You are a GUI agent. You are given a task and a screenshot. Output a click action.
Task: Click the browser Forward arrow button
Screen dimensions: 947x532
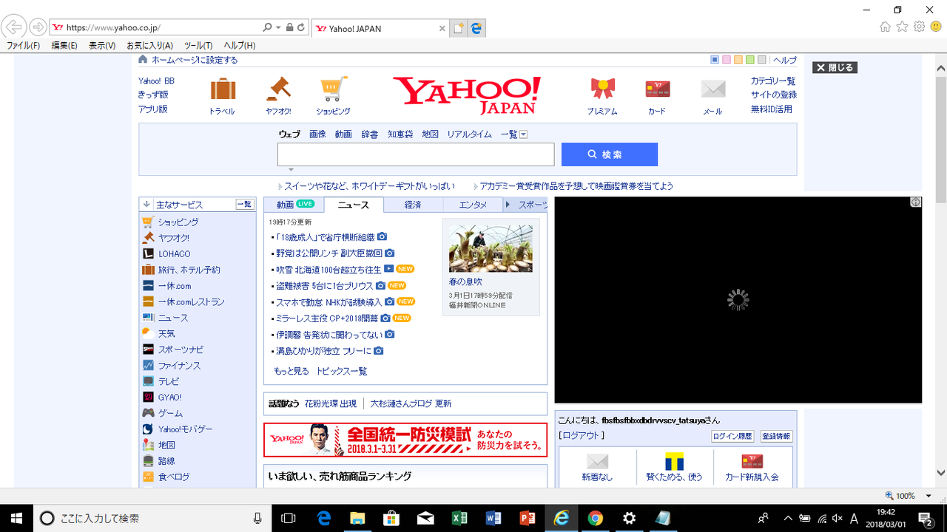38,28
